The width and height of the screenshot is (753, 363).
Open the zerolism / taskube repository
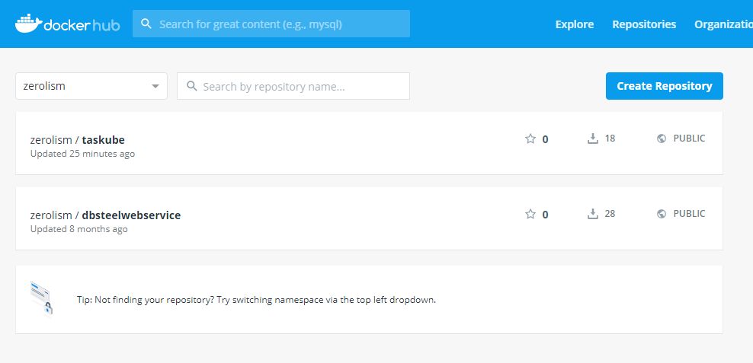[77, 140]
